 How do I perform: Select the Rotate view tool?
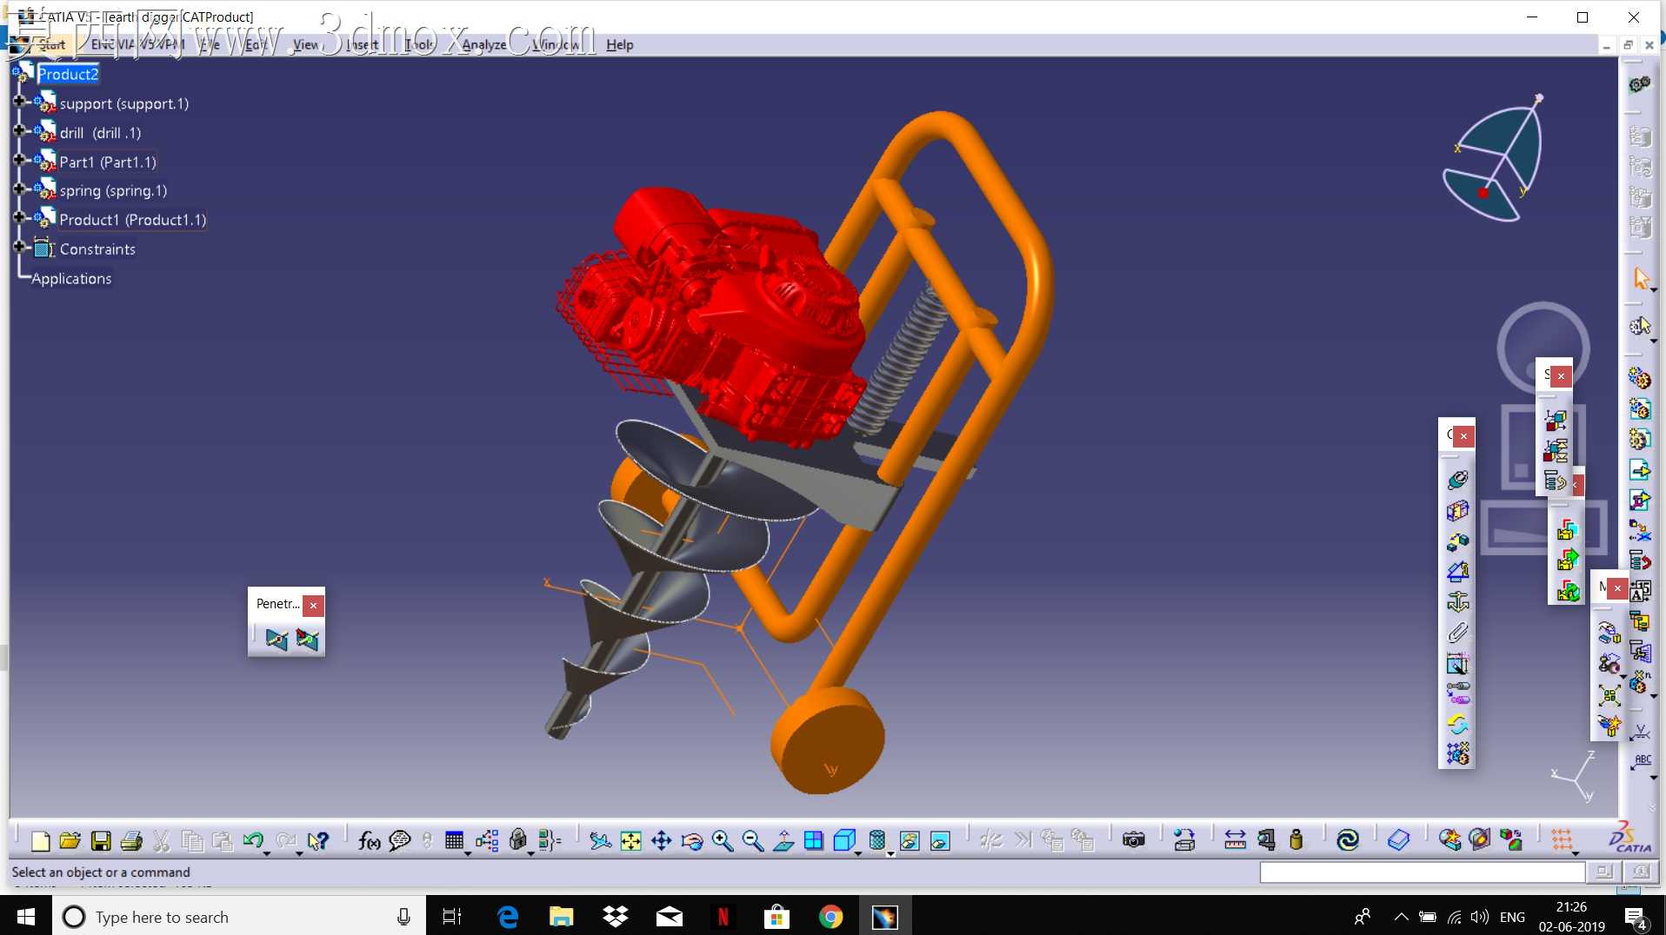[x=692, y=840]
